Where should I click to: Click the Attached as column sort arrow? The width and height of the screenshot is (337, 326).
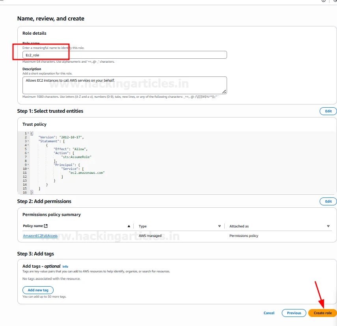tap(328, 226)
